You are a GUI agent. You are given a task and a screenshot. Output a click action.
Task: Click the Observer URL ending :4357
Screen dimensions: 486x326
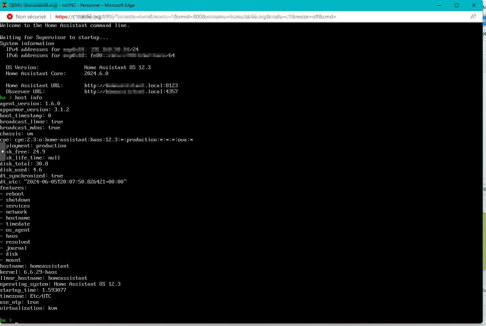click(x=131, y=92)
